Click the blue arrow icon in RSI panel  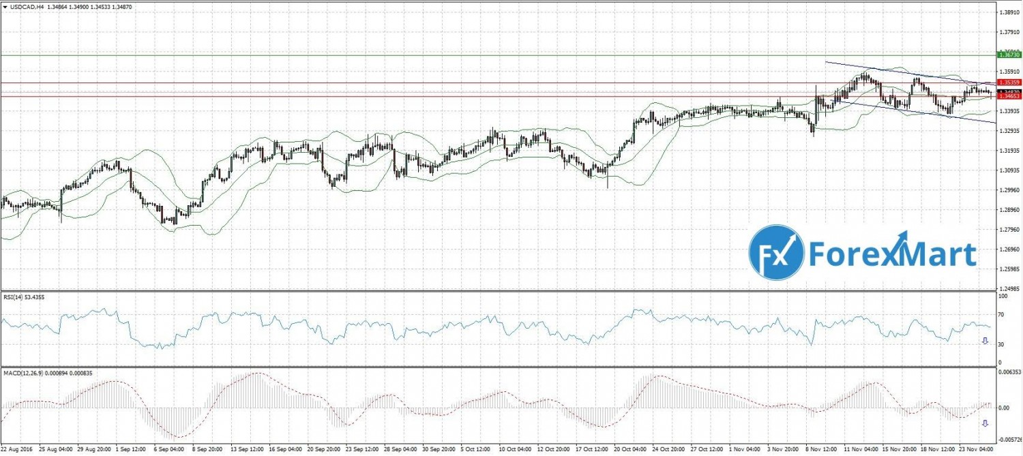[x=985, y=341]
